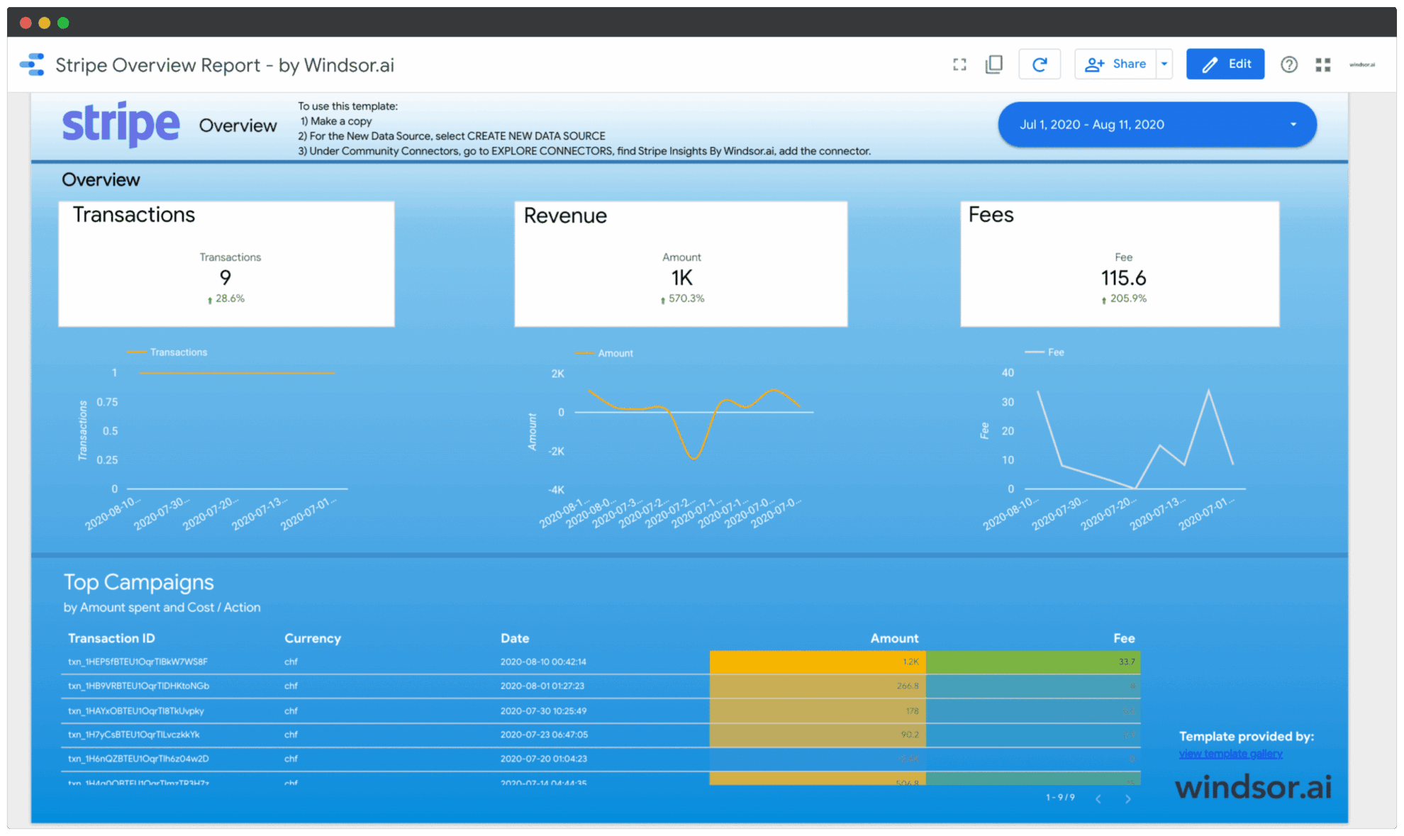
Task: Expand the Share options dropdown arrow
Action: point(1164,64)
